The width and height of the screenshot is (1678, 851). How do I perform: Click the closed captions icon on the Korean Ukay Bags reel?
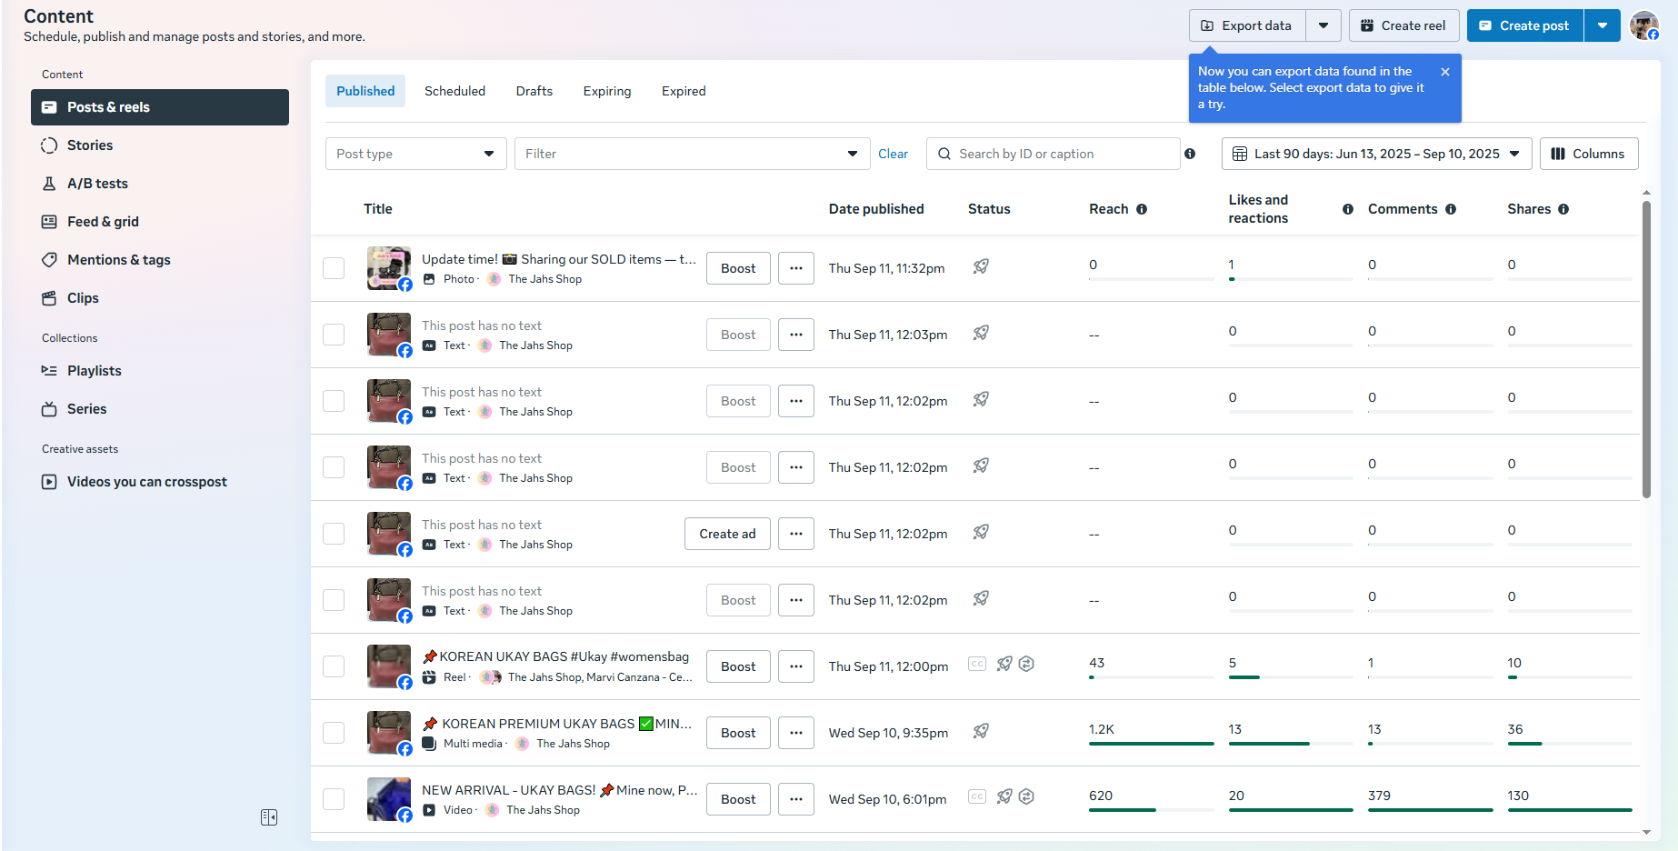click(x=977, y=665)
